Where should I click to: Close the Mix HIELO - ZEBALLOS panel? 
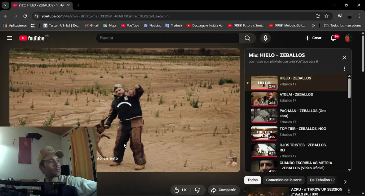click(344, 58)
